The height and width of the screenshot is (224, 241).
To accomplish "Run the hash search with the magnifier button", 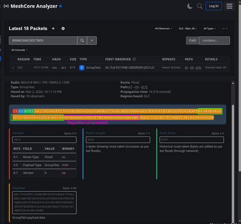I will click(x=82, y=41).
